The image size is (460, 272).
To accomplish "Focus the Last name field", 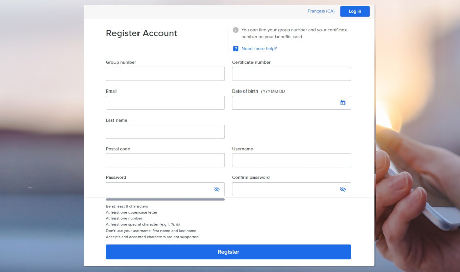I will pos(165,131).
